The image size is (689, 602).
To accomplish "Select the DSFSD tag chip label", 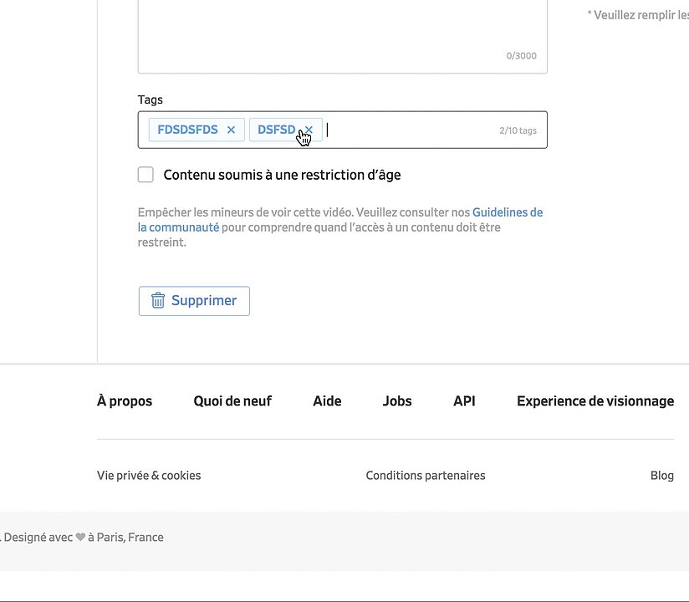I will 277,130.
